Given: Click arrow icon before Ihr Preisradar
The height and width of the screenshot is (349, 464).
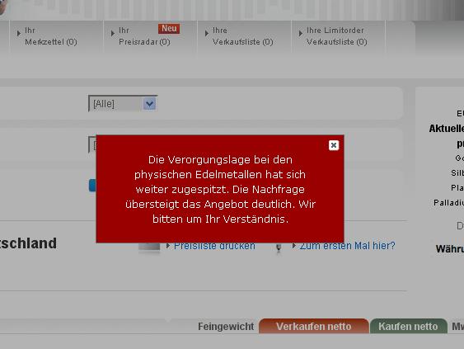Looking at the screenshot, I should pyautogui.click(x=112, y=33).
